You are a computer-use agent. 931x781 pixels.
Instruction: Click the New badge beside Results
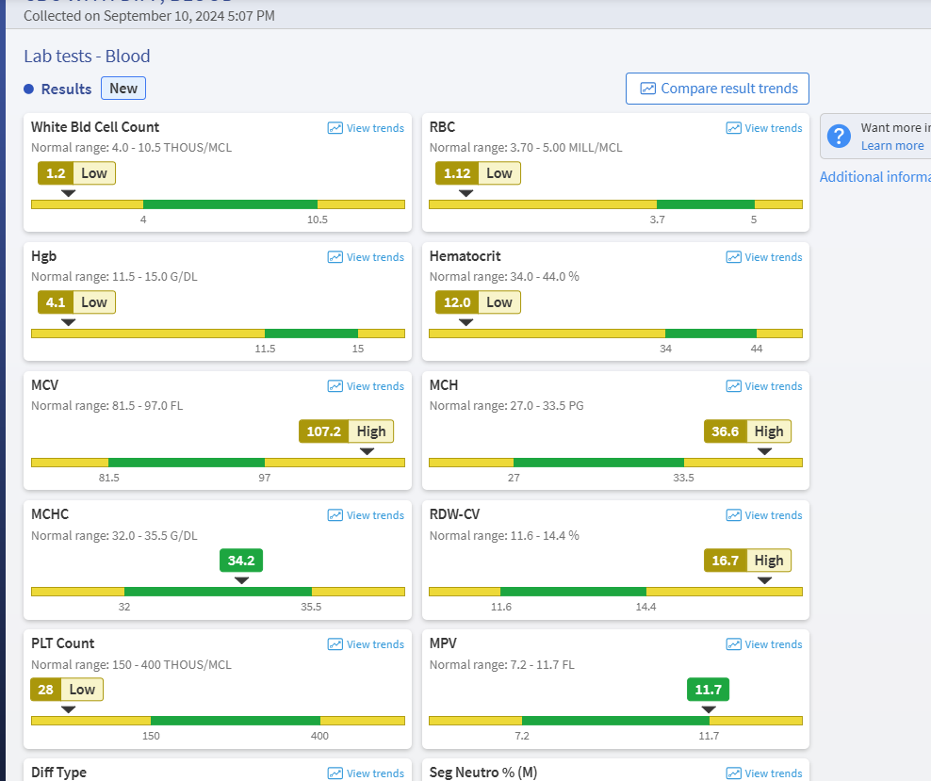pos(123,89)
